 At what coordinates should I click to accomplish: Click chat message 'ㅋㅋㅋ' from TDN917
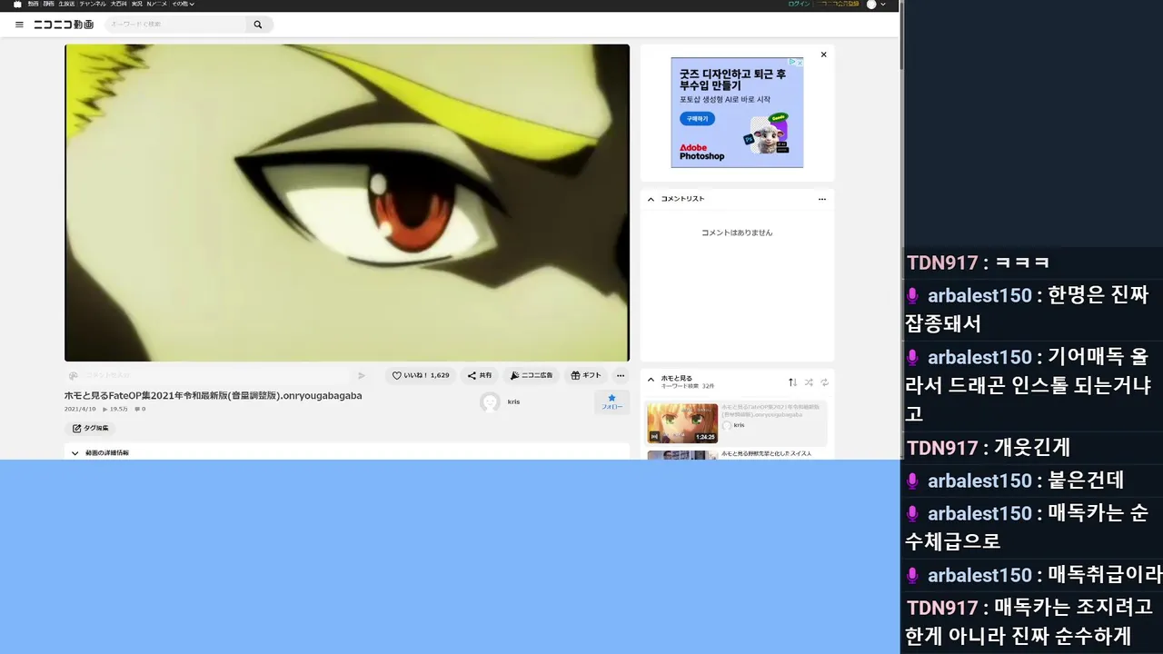[x=1022, y=263]
